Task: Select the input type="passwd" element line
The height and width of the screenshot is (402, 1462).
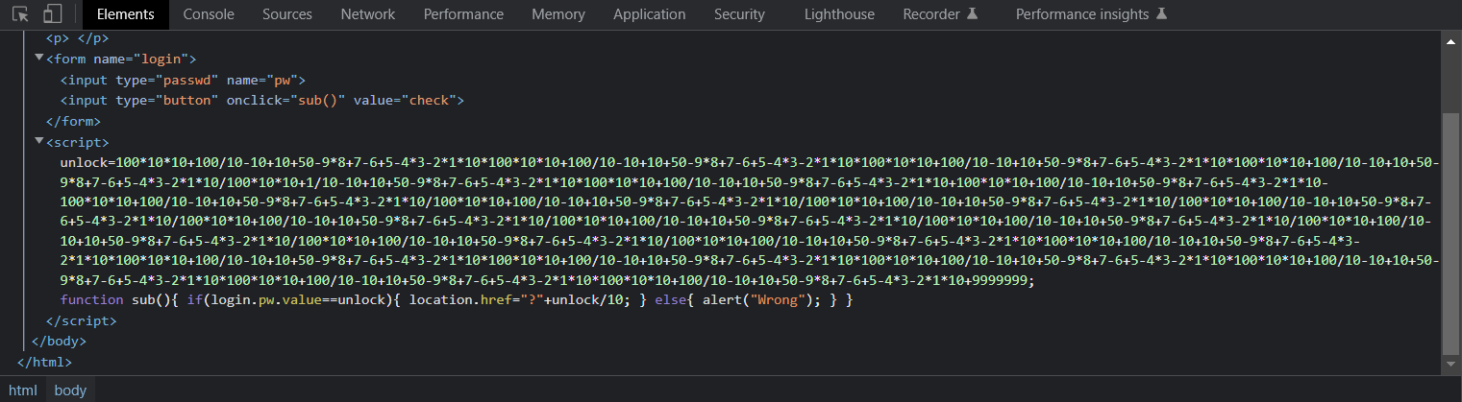Action: point(182,80)
